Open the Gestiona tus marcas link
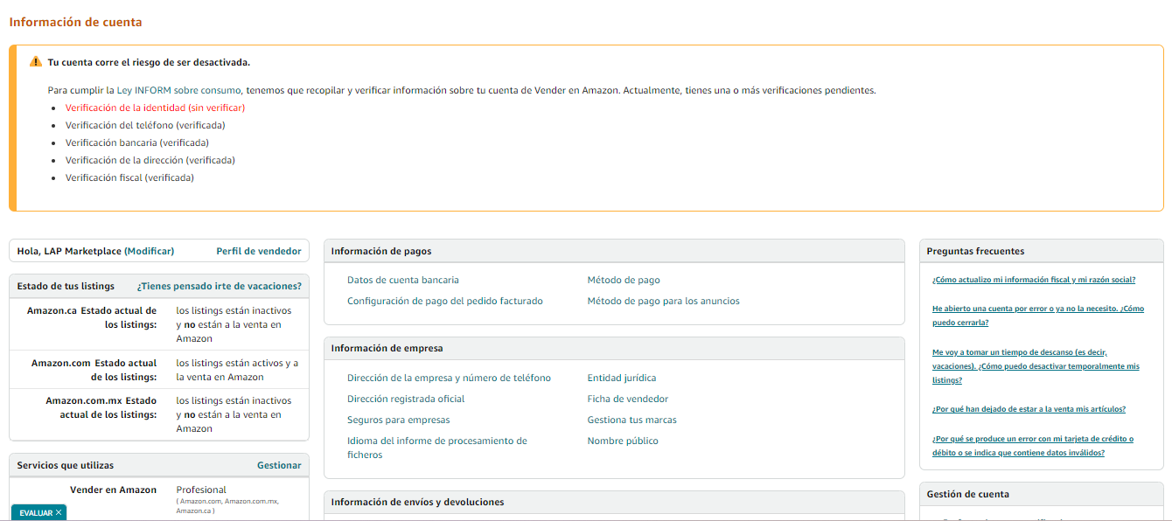Screen dimensions: 1172x521 (x=632, y=420)
